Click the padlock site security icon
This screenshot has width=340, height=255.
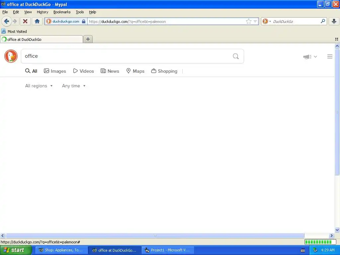83,21
